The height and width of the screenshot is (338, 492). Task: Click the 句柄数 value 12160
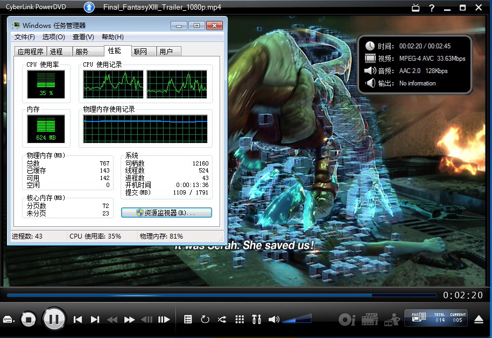(200, 163)
